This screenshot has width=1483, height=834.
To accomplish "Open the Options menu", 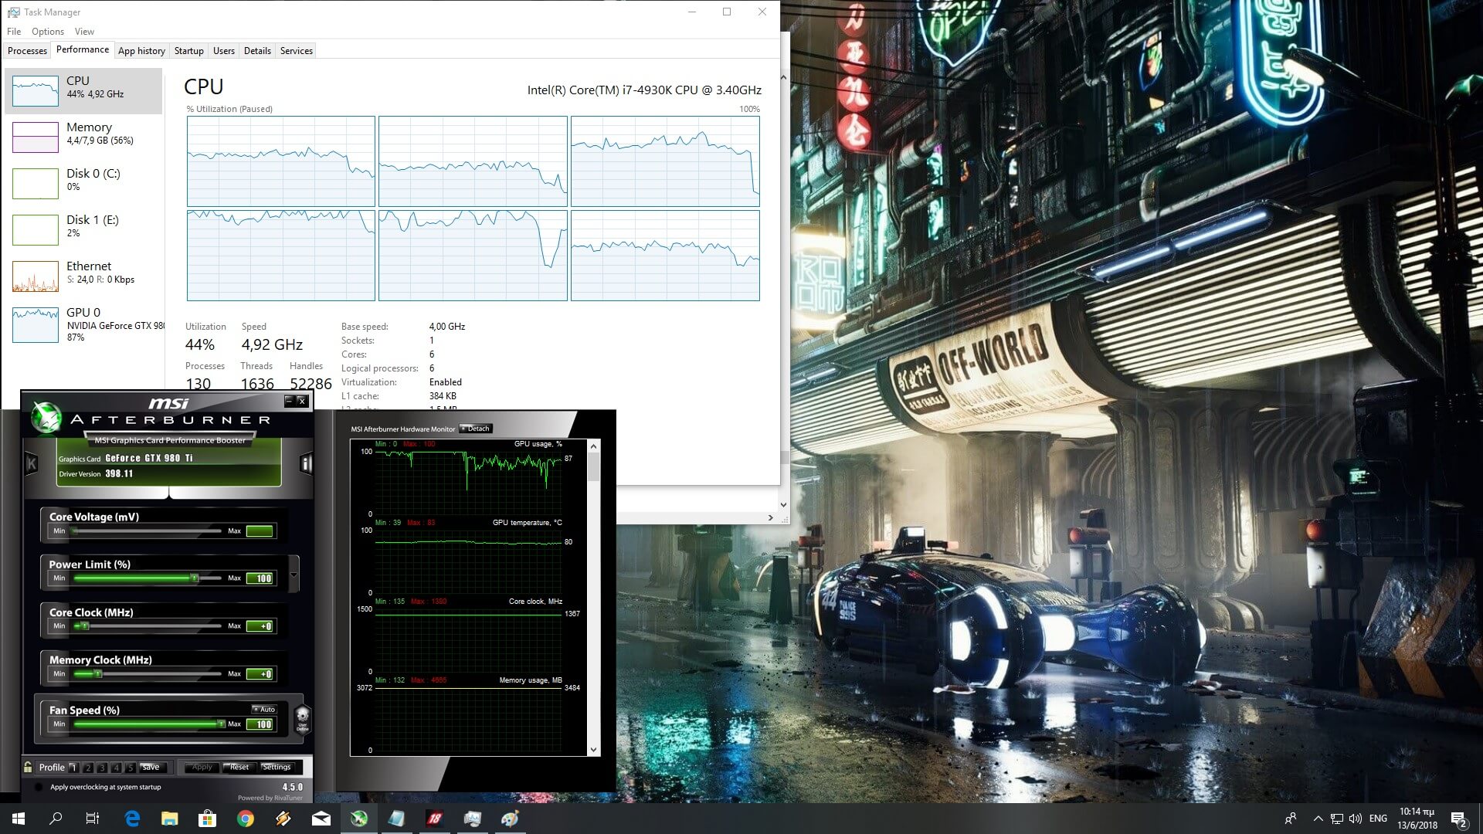I will pos(48,32).
